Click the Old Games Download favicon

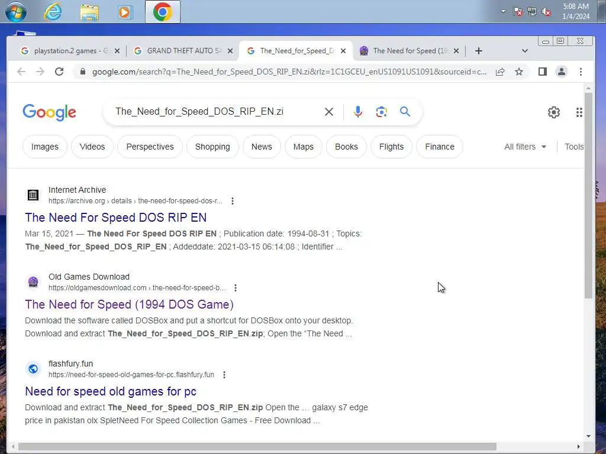click(33, 282)
